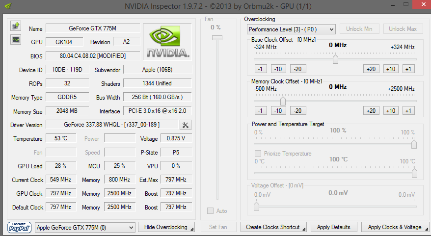Click the Unlock Max button

(x=403, y=29)
